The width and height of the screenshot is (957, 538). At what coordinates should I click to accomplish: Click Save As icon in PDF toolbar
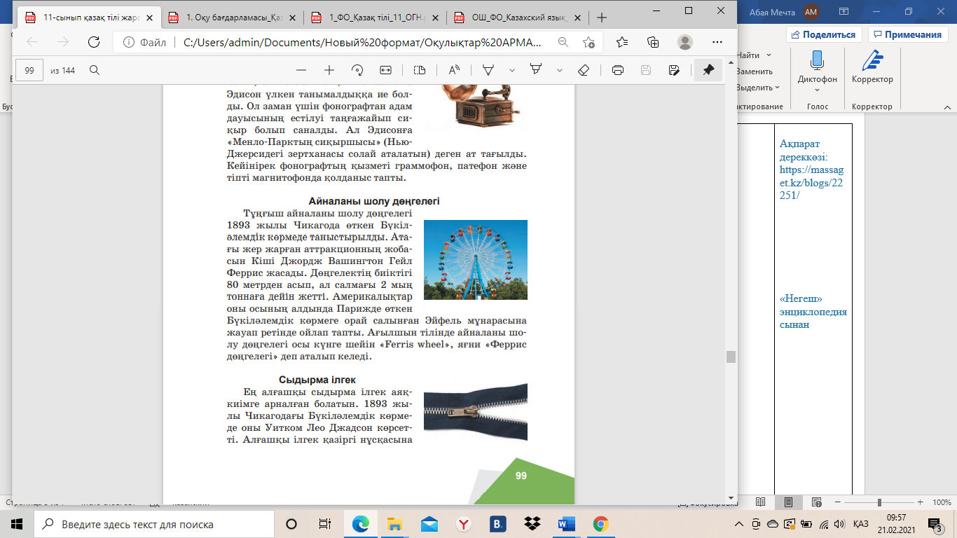[674, 70]
